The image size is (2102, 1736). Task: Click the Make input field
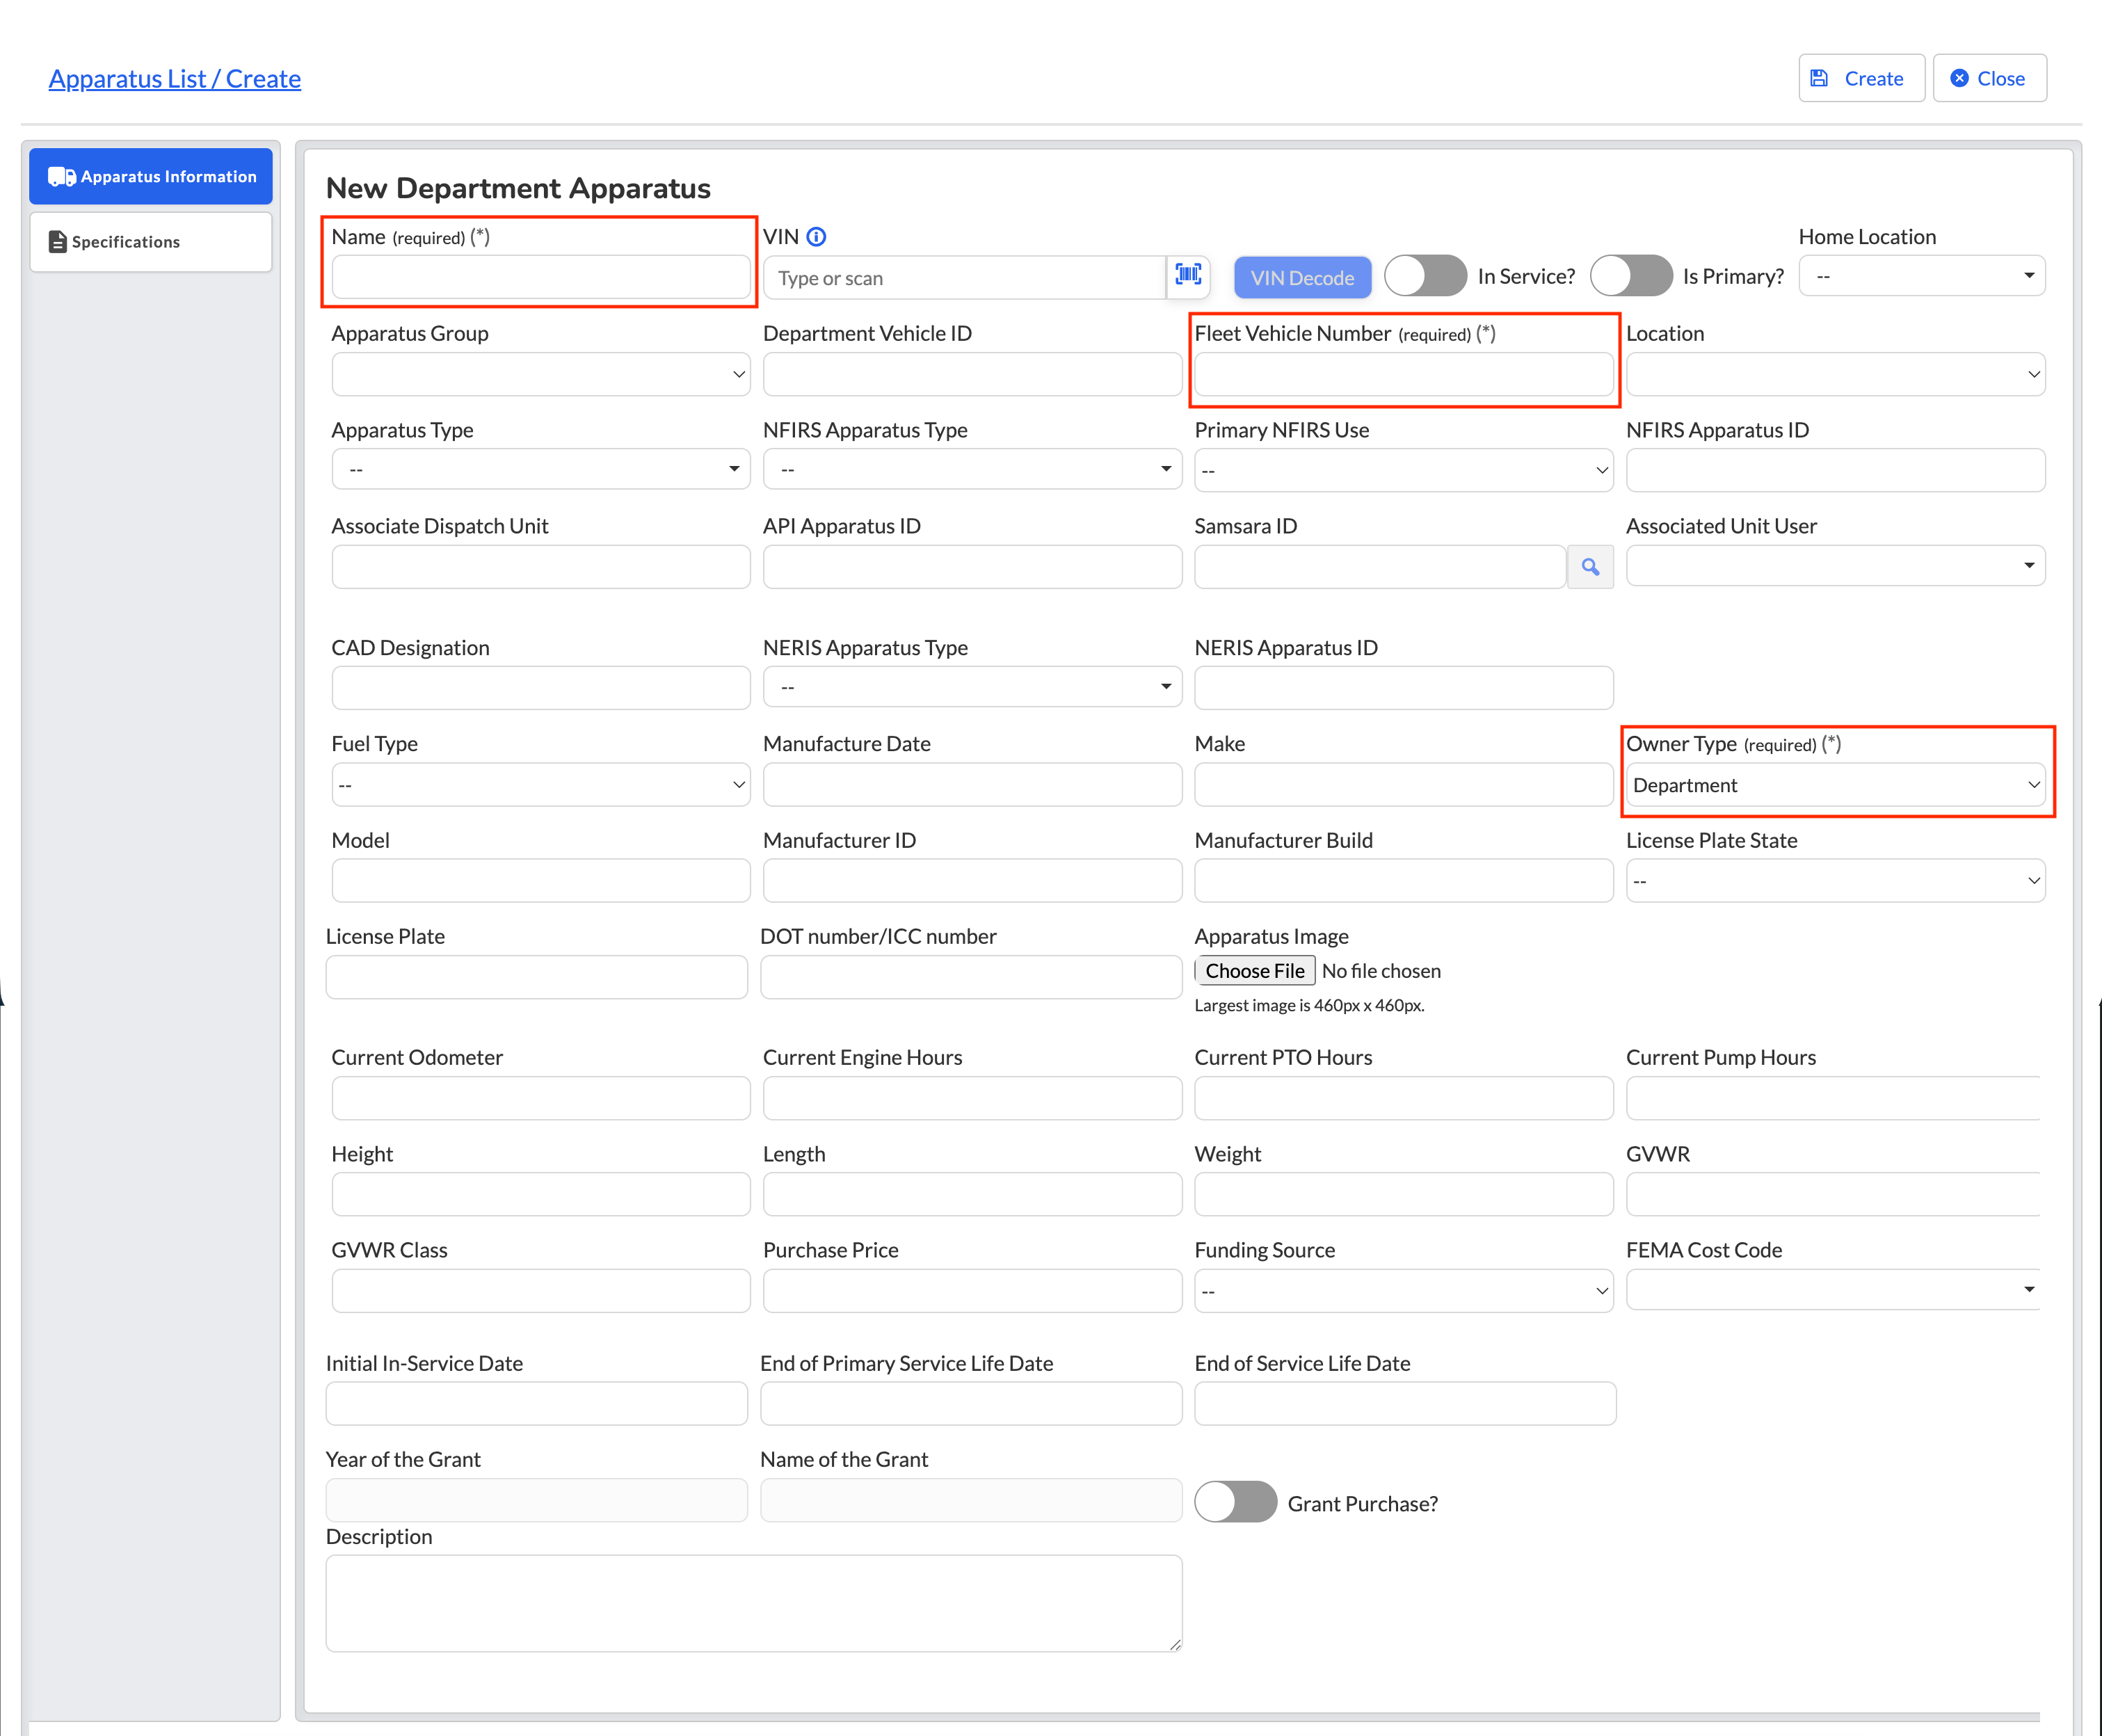tap(1403, 785)
